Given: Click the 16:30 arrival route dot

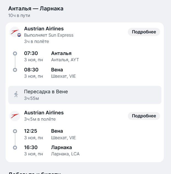Looking at the screenshot, I should [x=15, y=148].
